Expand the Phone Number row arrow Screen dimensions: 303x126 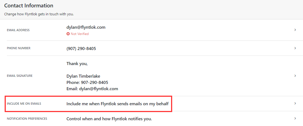pos(295,48)
